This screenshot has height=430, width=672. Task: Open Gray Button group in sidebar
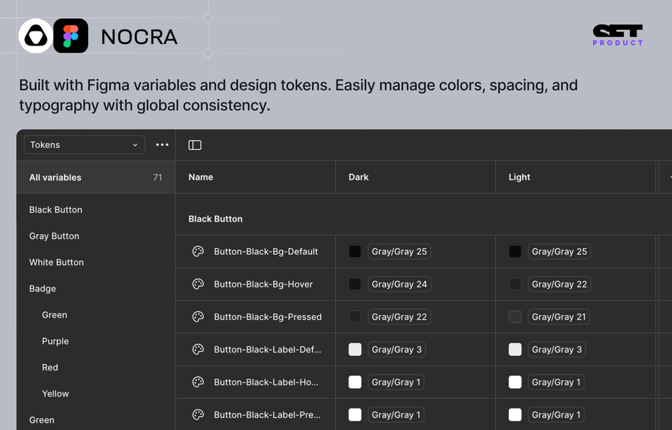coord(54,236)
